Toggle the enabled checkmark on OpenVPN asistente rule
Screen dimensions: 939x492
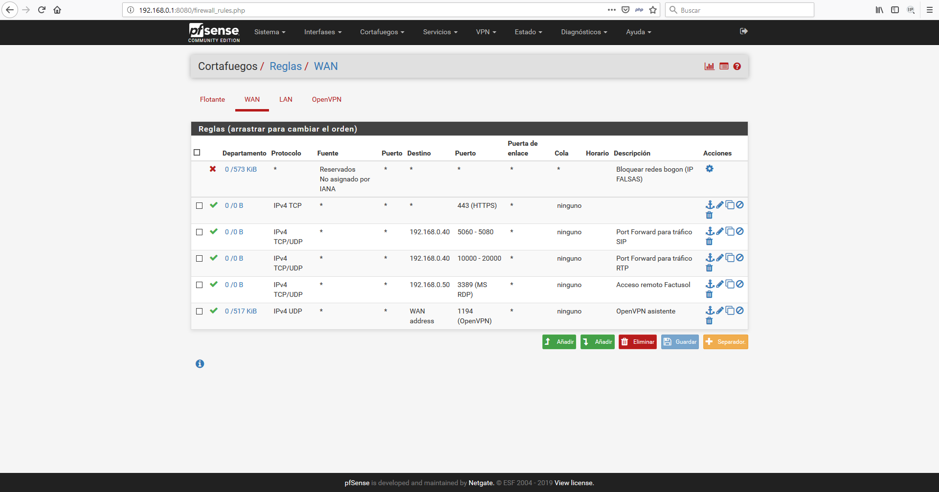pos(214,311)
